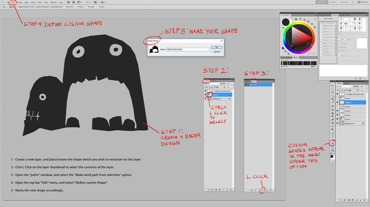
Task: Switch to the CLONE SOURCE tab
Action: (x=345, y=15)
